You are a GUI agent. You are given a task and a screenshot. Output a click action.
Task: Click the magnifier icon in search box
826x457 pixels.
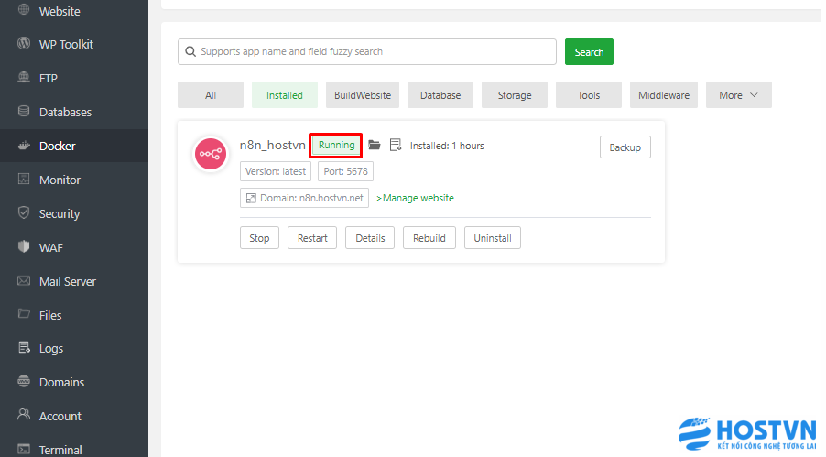coord(190,51)
